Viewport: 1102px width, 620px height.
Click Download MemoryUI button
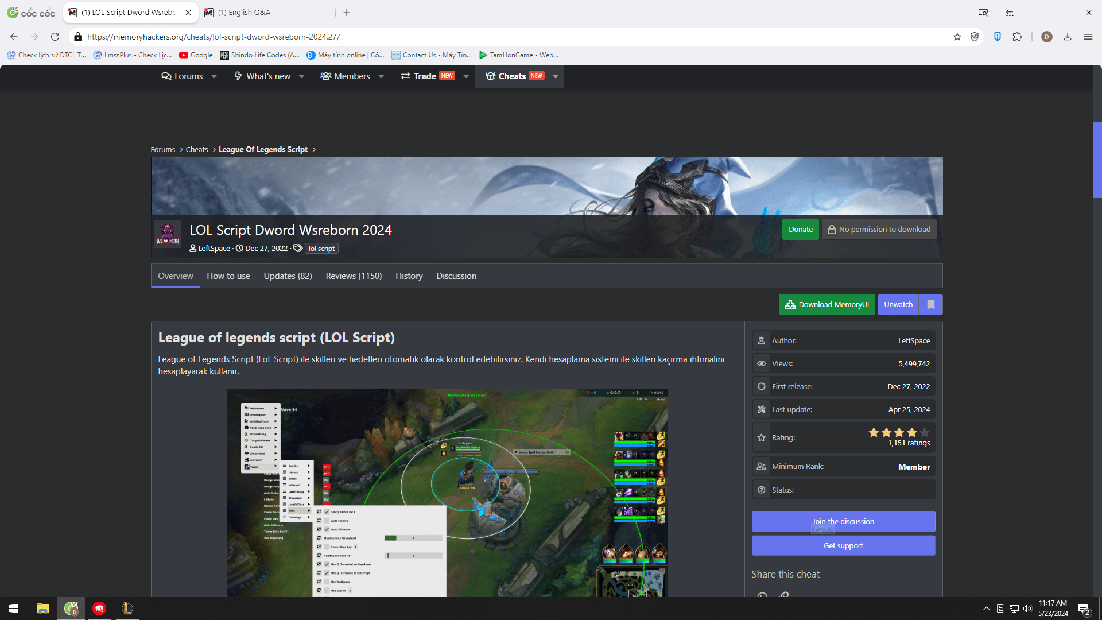coord(827,305)
